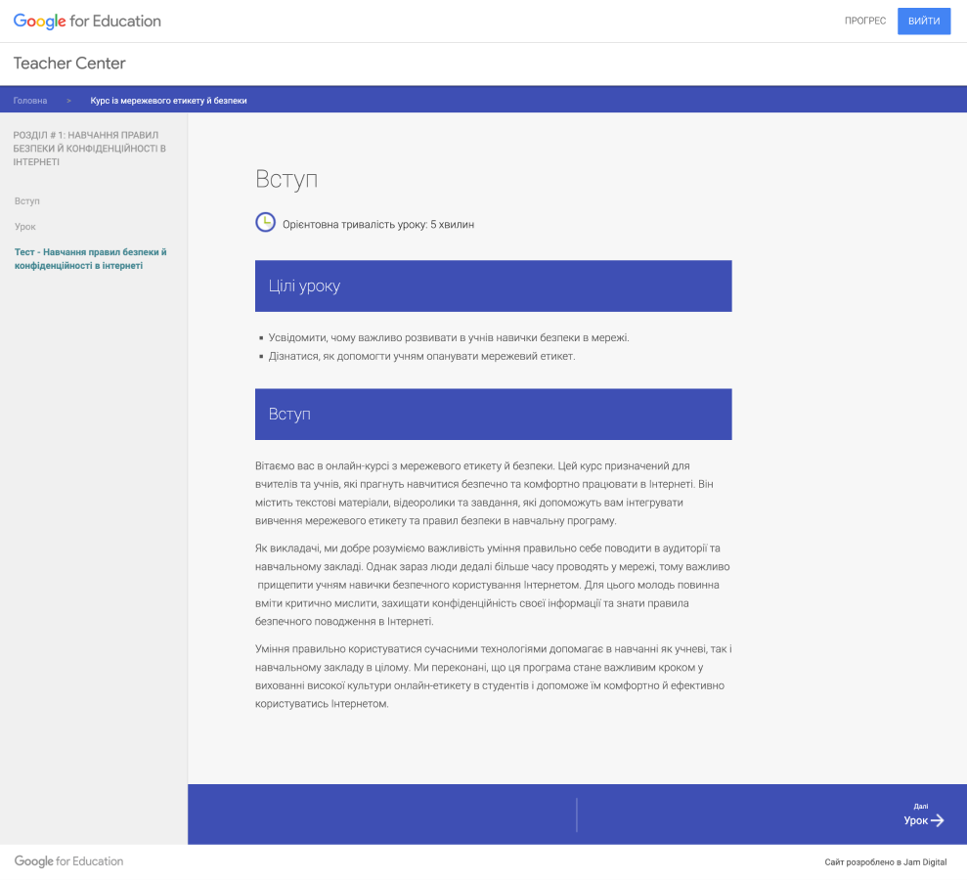The width and height of the screenshot is (967, 880).
Task: Go to Головна in the breadcrumb
Action: pos(30,101)
